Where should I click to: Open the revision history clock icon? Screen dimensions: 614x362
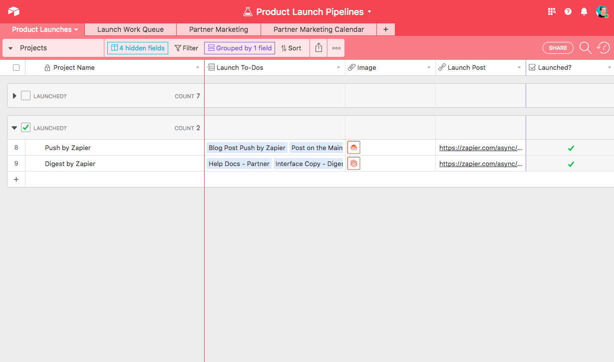[603, 48]
